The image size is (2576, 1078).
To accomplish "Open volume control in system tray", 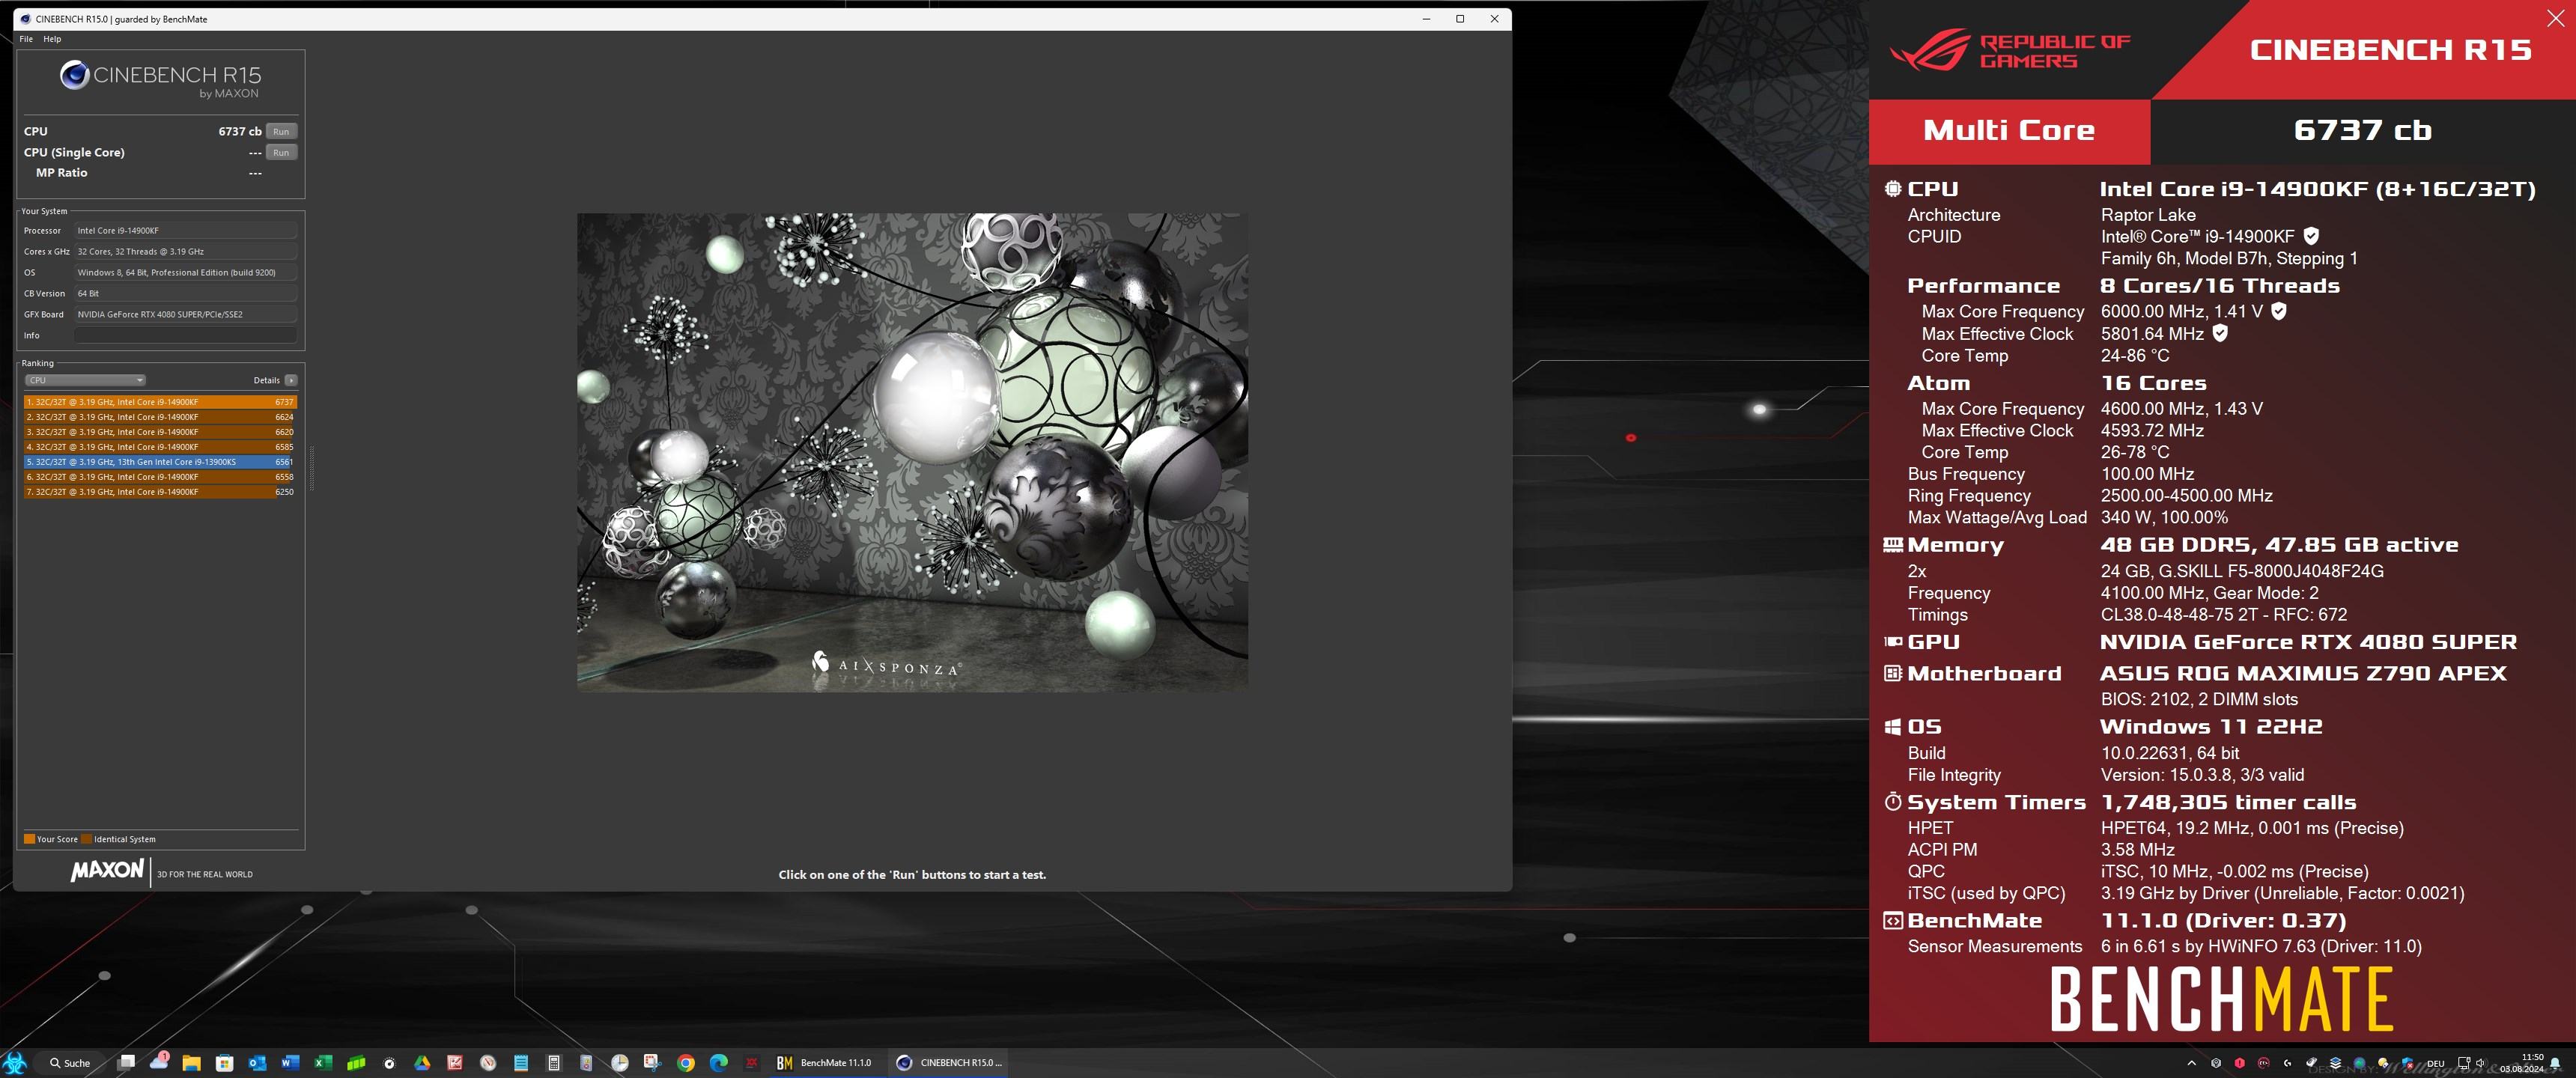I will (2480, 1063).
